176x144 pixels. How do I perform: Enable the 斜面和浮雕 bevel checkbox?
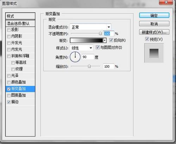coord(9,56)
